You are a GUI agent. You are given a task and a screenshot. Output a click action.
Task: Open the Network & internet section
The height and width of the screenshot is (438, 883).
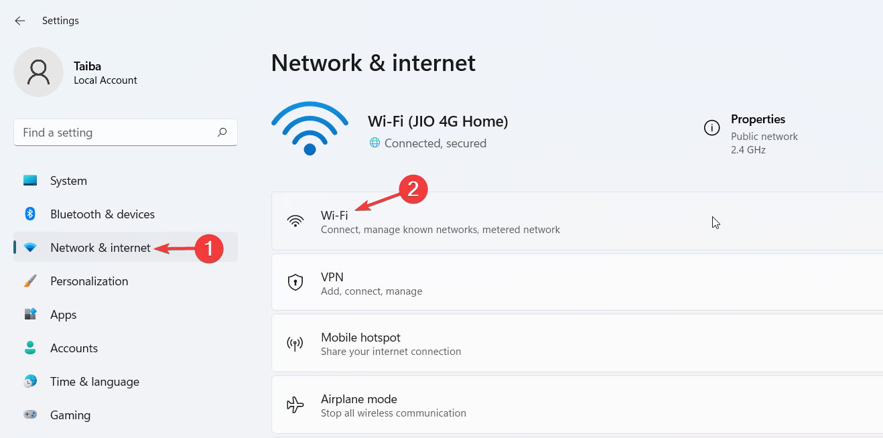(99, 247)
